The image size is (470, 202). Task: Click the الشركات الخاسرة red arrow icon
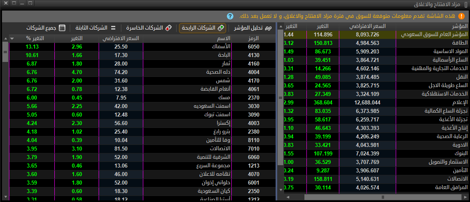tap(168, 28)
